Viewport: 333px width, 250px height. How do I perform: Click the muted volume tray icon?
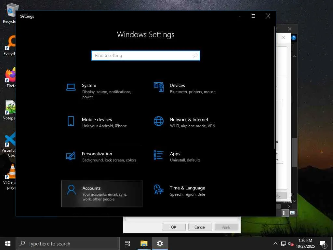291,243
